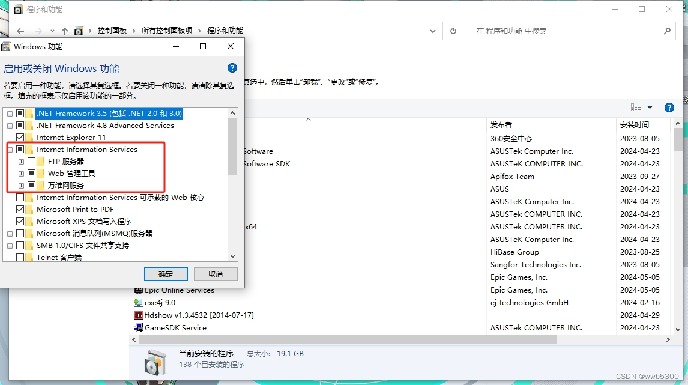Screen dimensions: 688x385
Task: Toggle 万维网服务 checkbox
Action: pos(32,185)
